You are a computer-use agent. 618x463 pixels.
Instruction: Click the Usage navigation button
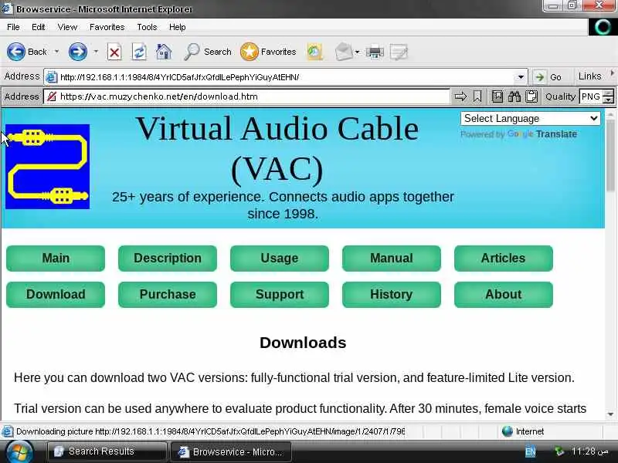(x=280, y=259)
